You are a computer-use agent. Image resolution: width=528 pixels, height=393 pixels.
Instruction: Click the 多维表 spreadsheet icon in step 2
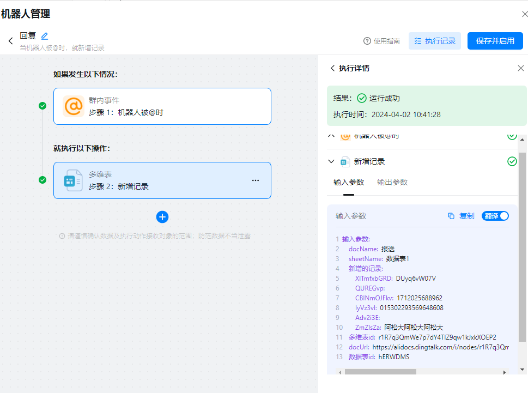[x=73, y=180]
